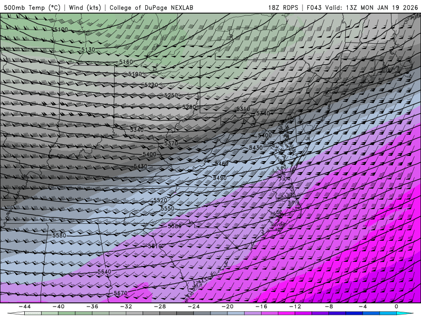Click the -4 colorbar scale label
Viewport: 421px width, 316px height.
click(x=363, y=307)
